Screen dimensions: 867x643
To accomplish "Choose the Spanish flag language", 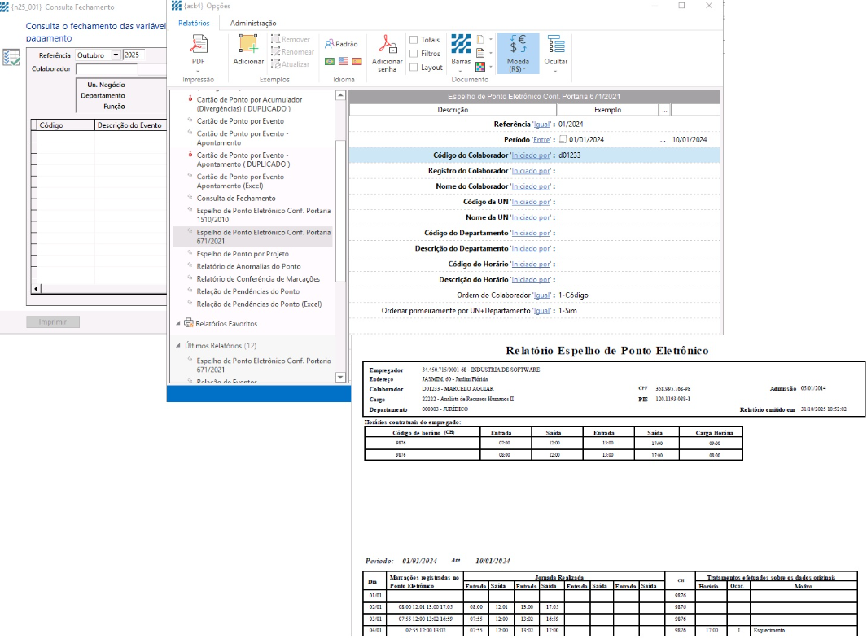I will point(357,61).
